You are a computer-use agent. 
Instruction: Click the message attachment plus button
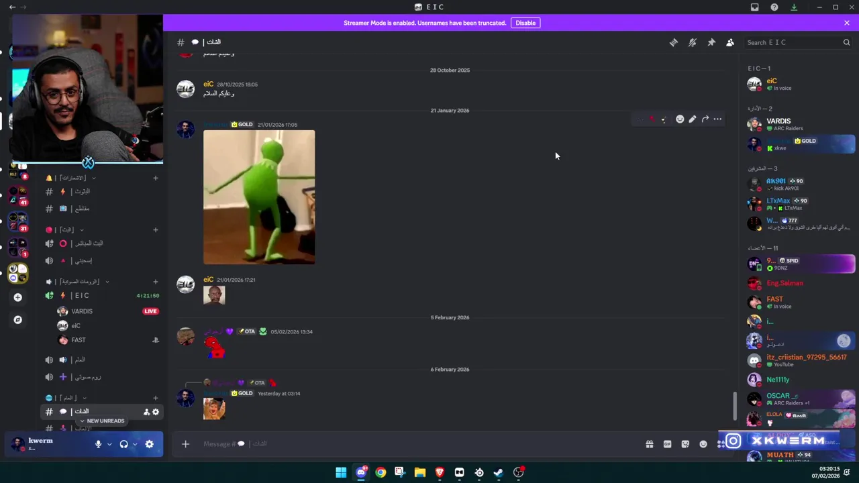[x=186, y=443]
